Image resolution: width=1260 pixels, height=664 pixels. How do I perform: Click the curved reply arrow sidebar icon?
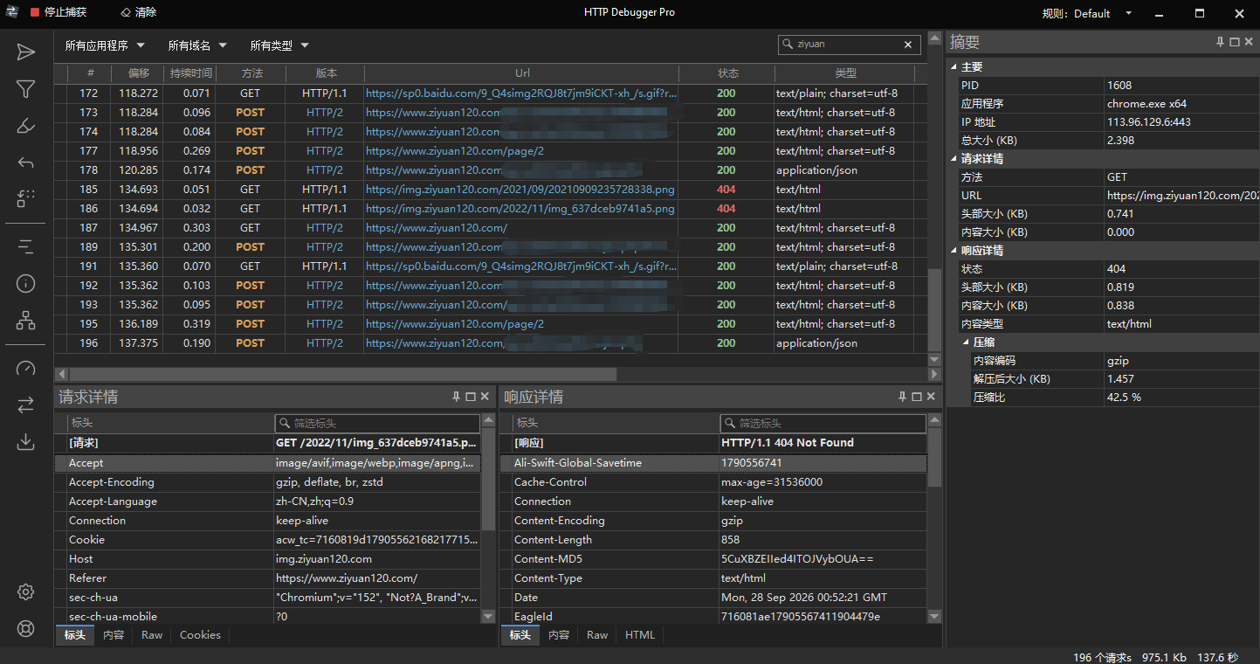pyautogui.click(x=26, y=163)
